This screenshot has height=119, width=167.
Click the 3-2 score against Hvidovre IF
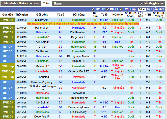(x=60, y=93)
